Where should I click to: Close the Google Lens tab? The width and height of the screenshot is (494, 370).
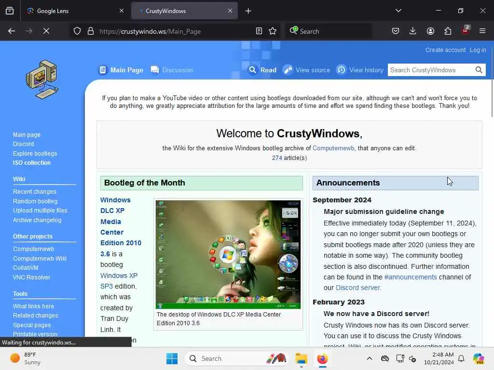[122, 11]
